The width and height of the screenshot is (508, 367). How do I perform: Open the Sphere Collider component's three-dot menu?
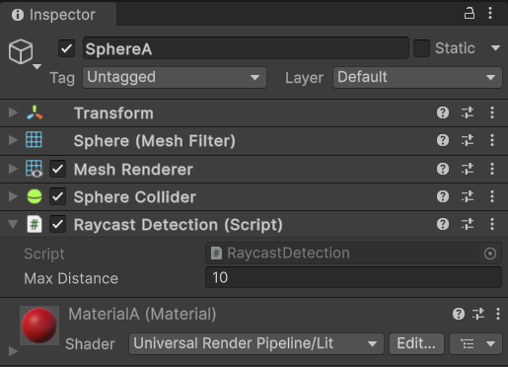coord(492,196)
